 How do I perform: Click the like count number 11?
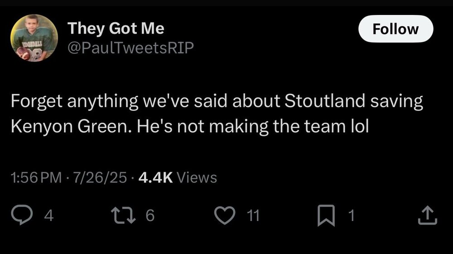(x=255, y=216)
